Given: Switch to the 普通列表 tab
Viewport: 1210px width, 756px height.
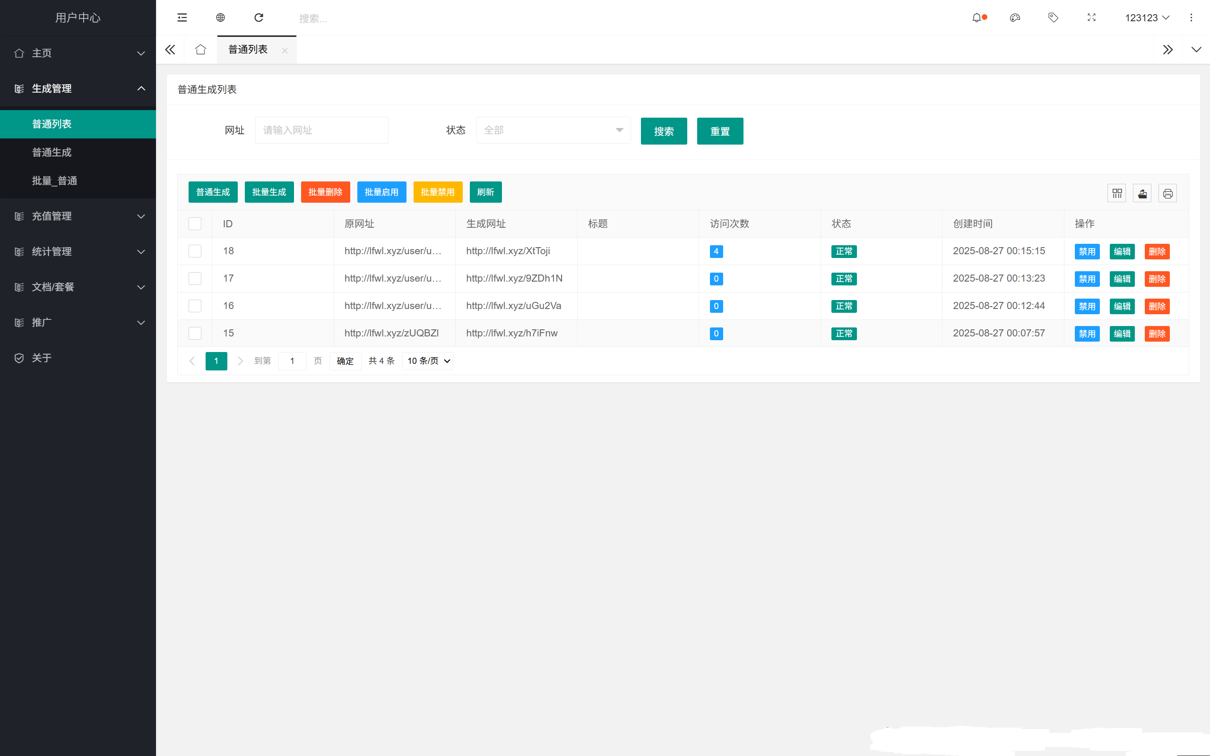Looking at the screenshot, I should [248, 50].
